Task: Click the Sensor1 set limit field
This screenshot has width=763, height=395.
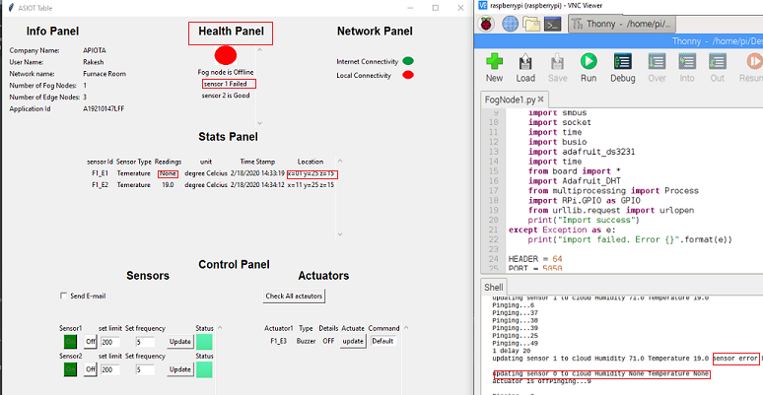Action: 110,342
